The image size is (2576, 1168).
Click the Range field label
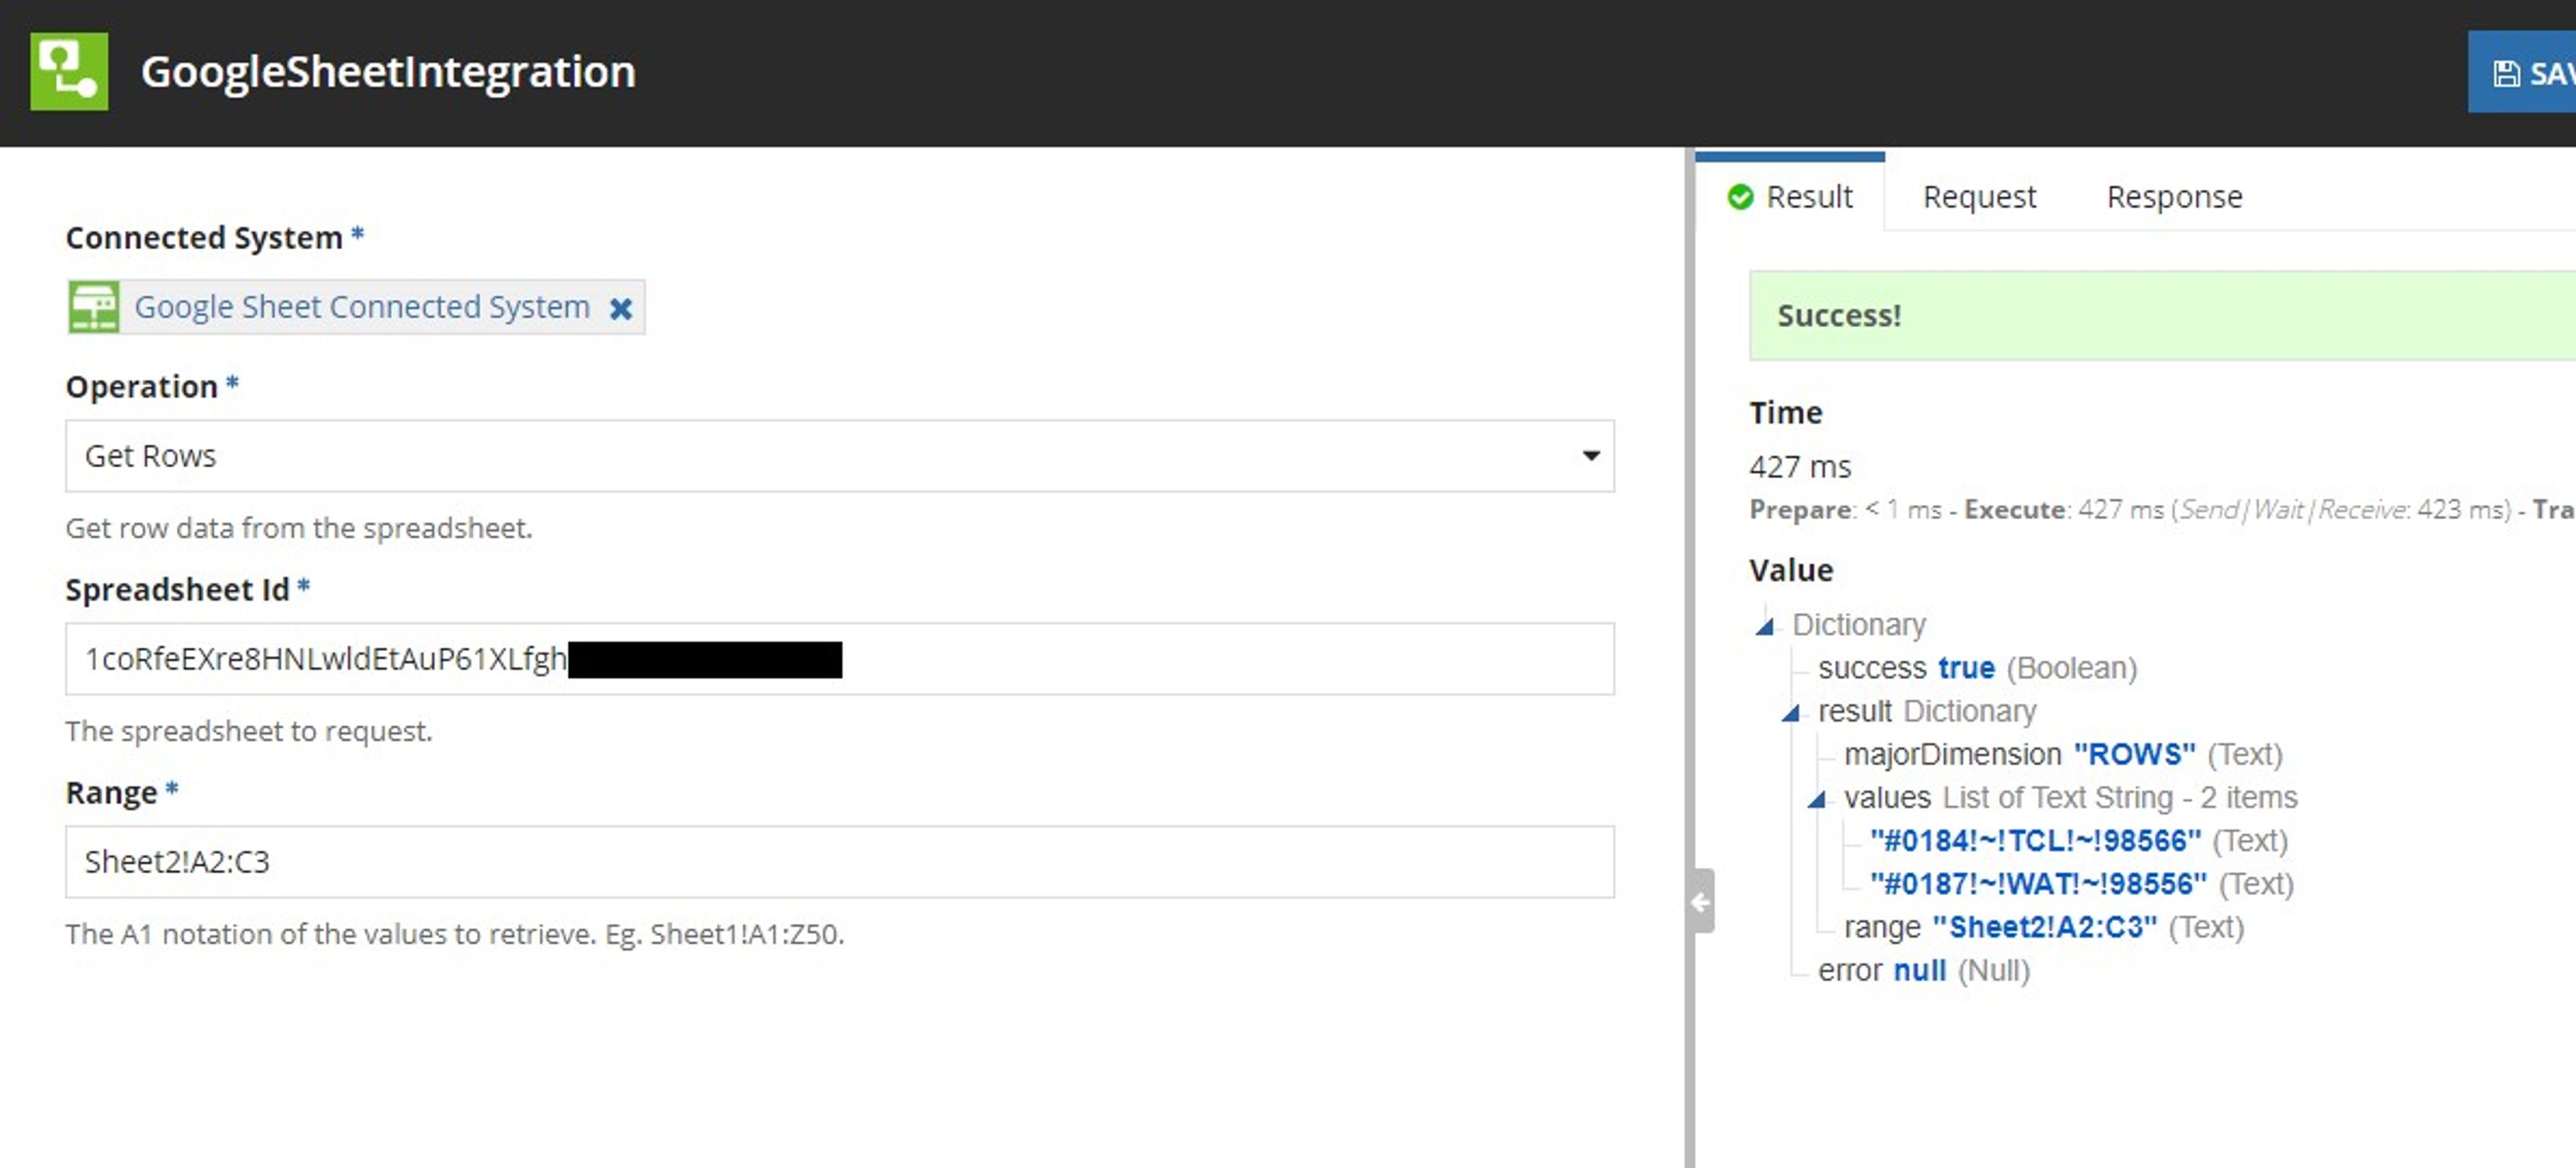click(111, 793)
